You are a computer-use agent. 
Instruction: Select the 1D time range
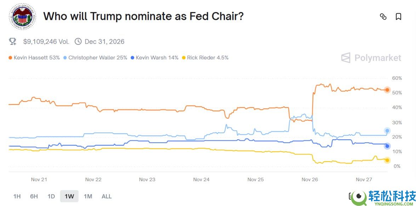coord(51,196)
